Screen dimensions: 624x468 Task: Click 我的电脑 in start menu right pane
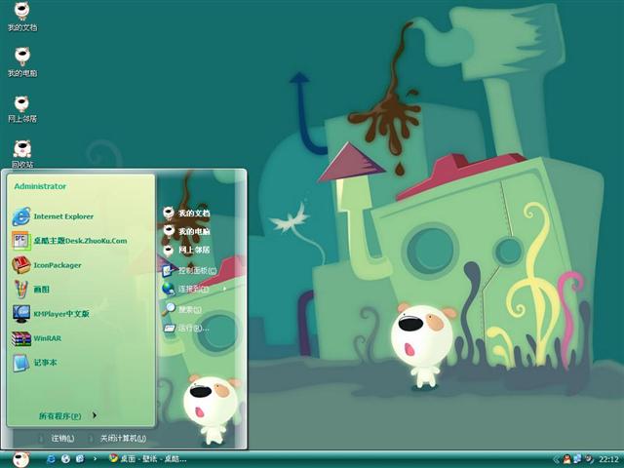click(186, 231)
